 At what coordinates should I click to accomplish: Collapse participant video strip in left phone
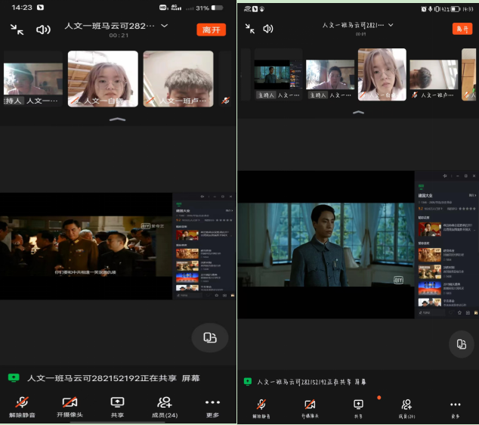click(x=118, y=119)
